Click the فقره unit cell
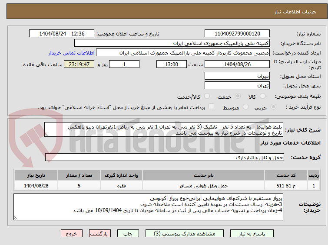Image resolution: width=328 pixels, height=245 pixels. tap(121, 186)
